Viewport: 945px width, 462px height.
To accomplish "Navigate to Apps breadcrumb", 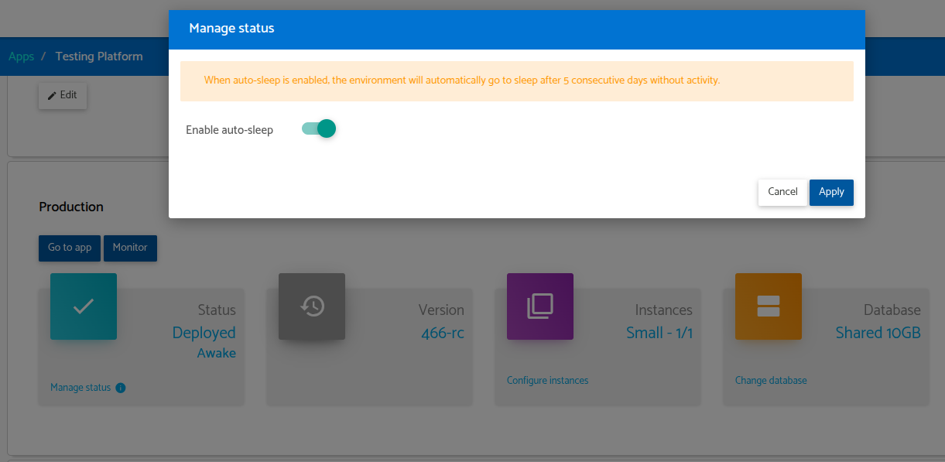I will (x=21, y=56).
